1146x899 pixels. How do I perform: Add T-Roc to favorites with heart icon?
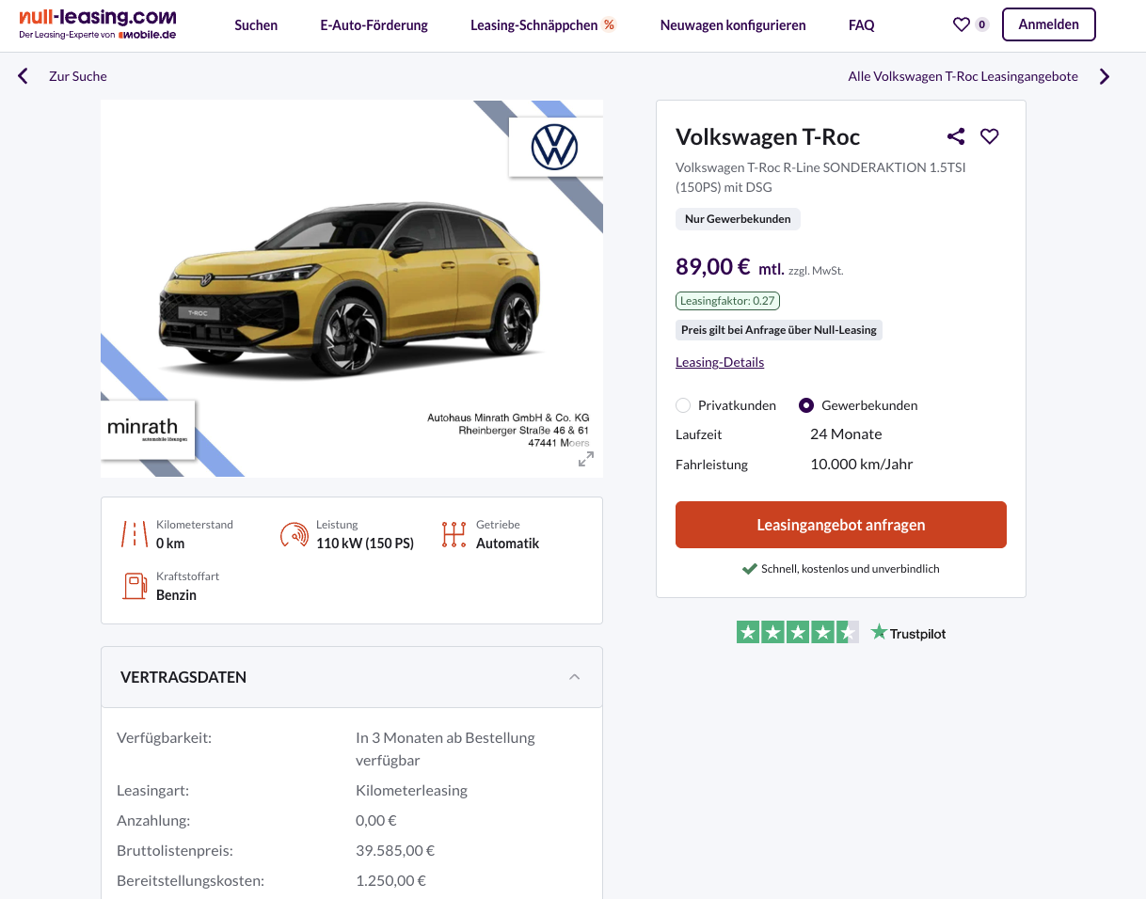point(990,136)
